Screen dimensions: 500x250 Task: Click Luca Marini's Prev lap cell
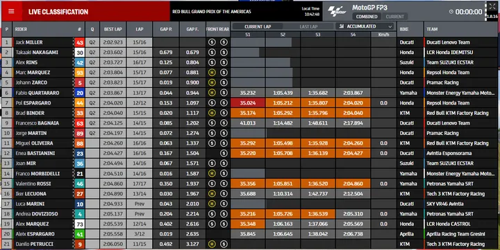(x=140, y=204)
